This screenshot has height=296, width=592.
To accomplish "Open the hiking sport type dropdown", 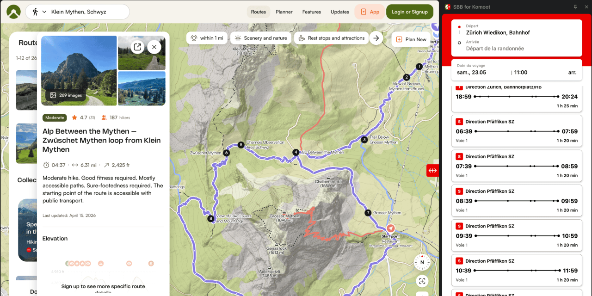I will pyautogui.click(x=39, y=12).
